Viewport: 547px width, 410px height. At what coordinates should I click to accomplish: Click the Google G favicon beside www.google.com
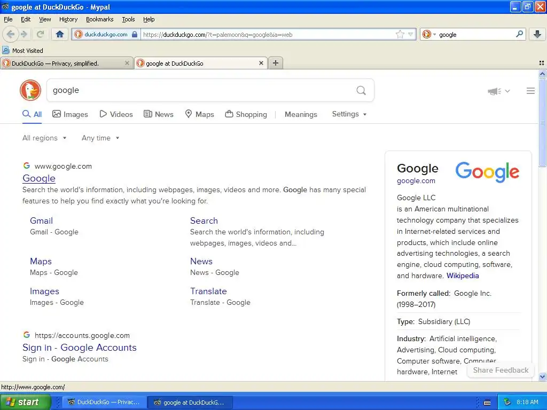(27, 165)
